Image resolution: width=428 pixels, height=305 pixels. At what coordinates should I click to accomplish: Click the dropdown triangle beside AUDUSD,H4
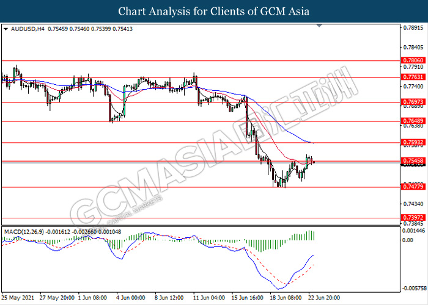pyautogui.click(x=6, y=29)
